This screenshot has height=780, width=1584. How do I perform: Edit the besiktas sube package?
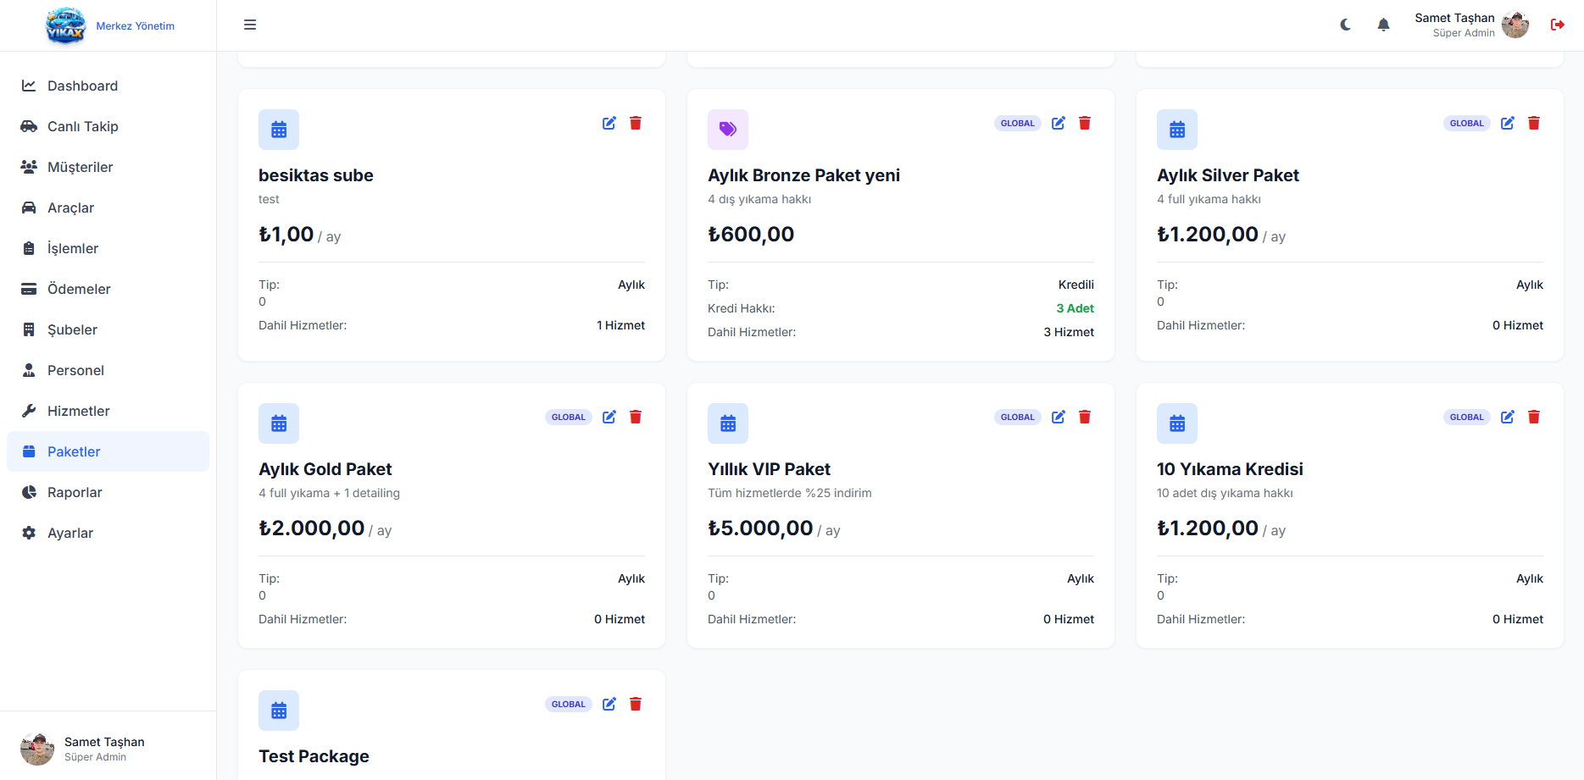[609, 123]
